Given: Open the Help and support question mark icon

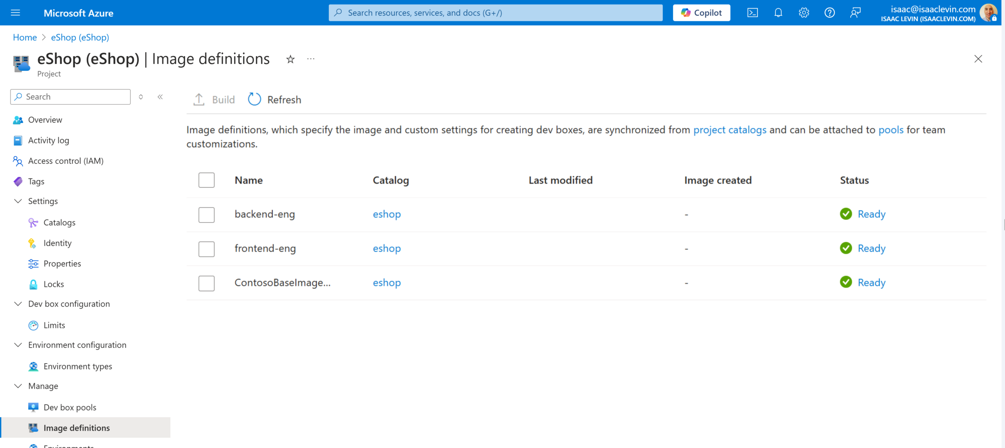Looking at the screenshot, I should 829,12.
